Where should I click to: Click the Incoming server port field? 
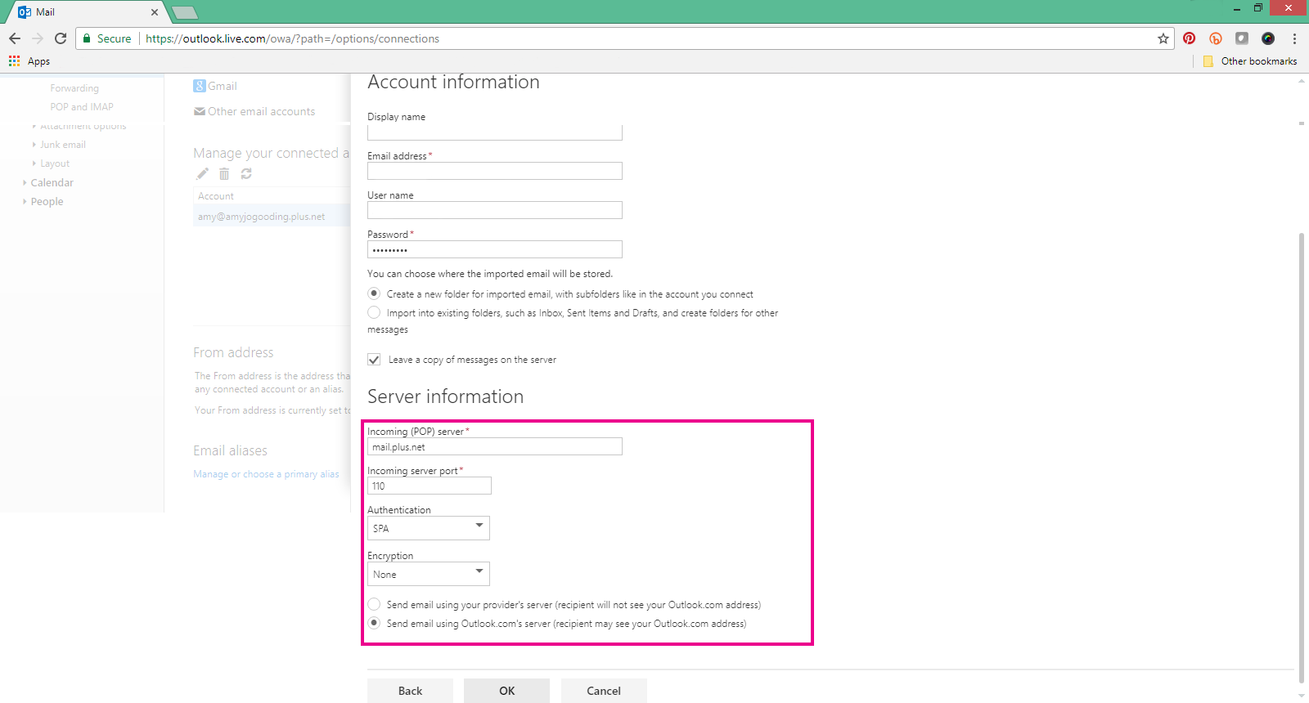pyautogui.click(x=429, y=486)
